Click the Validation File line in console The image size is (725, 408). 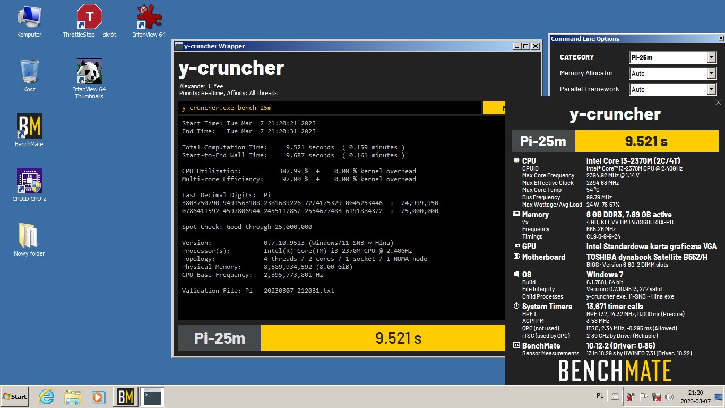[258, 291]
